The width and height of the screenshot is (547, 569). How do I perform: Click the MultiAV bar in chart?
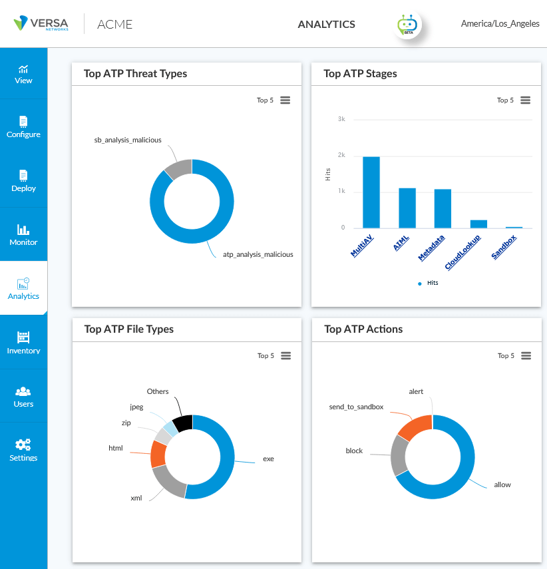[371, 192]
